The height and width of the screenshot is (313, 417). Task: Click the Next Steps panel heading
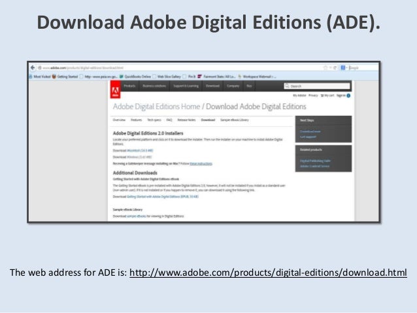[307, 120]
